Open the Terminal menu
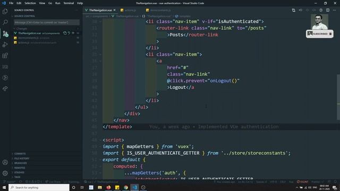The image size is (340, 191). pyautogui.click(x=69, y=3)
